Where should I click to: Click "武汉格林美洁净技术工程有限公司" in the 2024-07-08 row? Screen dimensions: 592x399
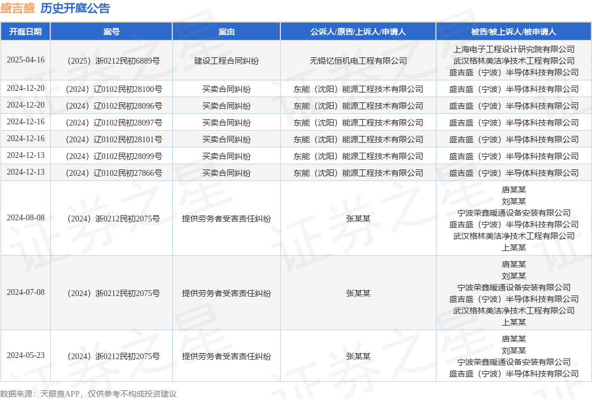click(514, 311)
